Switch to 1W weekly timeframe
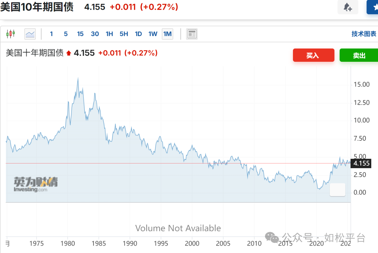 pyautogui.click(x=153, y=34)
